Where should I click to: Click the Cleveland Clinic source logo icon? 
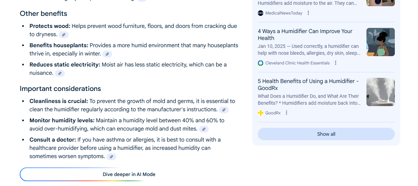coord(261,63)
